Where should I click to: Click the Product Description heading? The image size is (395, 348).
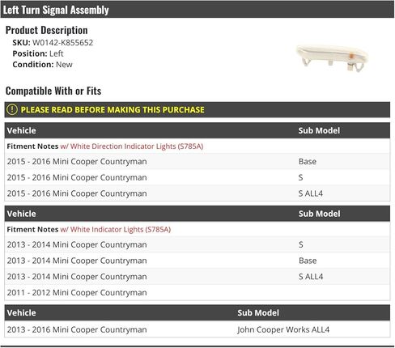[46, 30]
